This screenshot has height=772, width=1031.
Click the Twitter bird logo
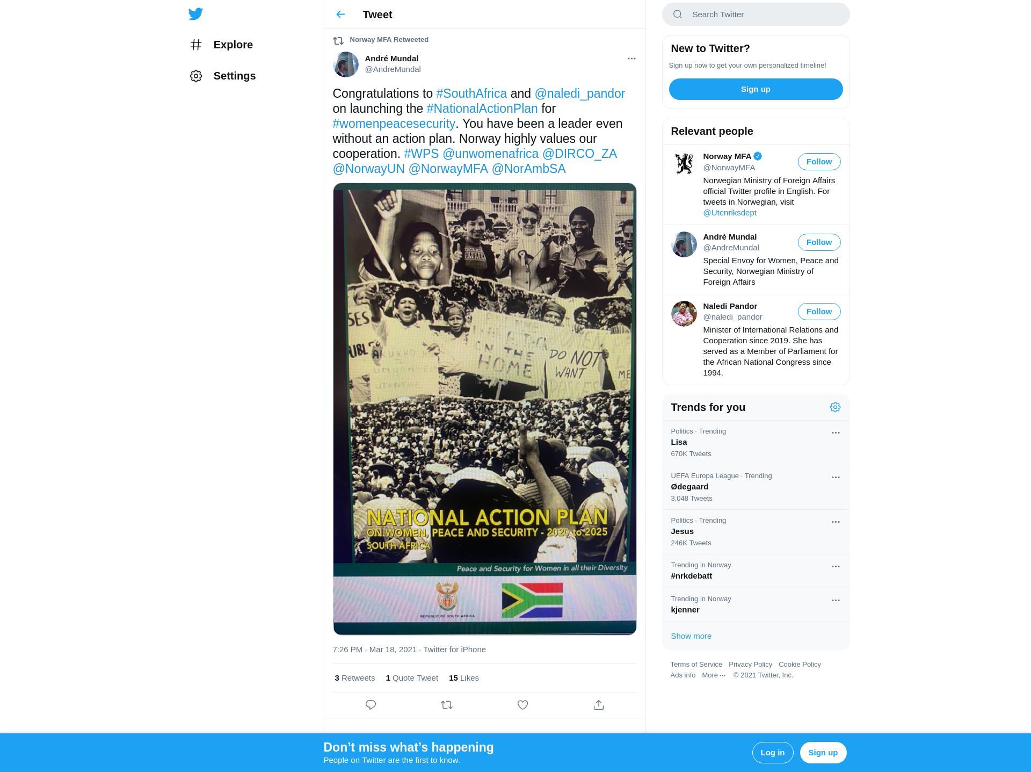tap(195, 14)
